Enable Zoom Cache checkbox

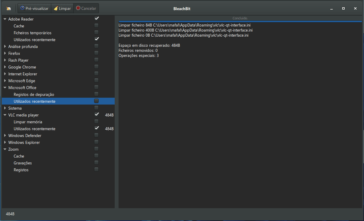click(x=97, y=155)
